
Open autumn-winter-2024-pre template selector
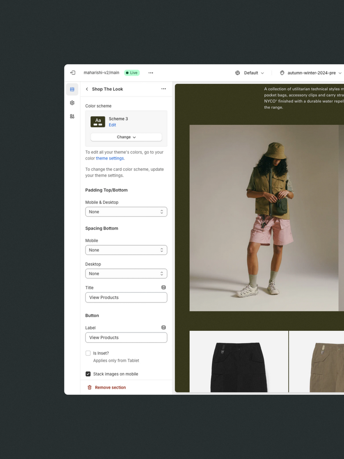click(x=310, y=73)
